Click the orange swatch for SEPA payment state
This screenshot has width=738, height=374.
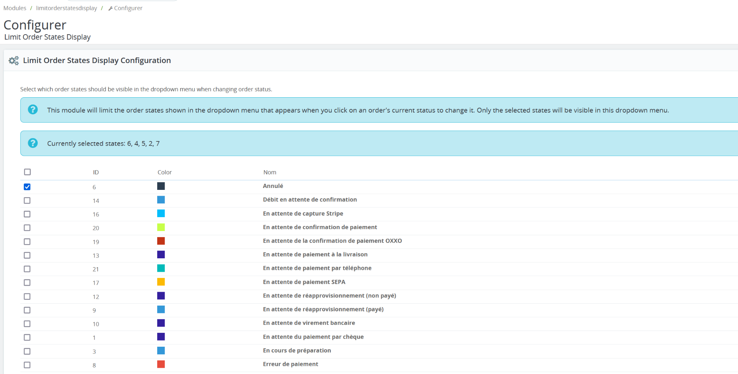[x=161, y=282]
